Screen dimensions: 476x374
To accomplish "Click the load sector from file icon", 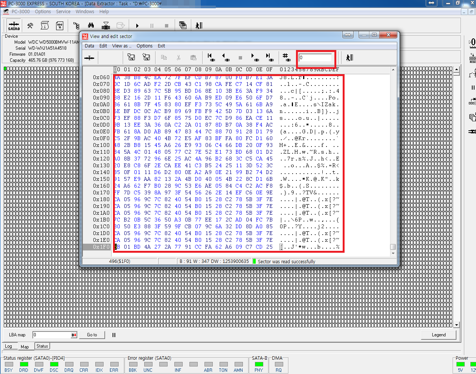I will [x=131, y=57].
